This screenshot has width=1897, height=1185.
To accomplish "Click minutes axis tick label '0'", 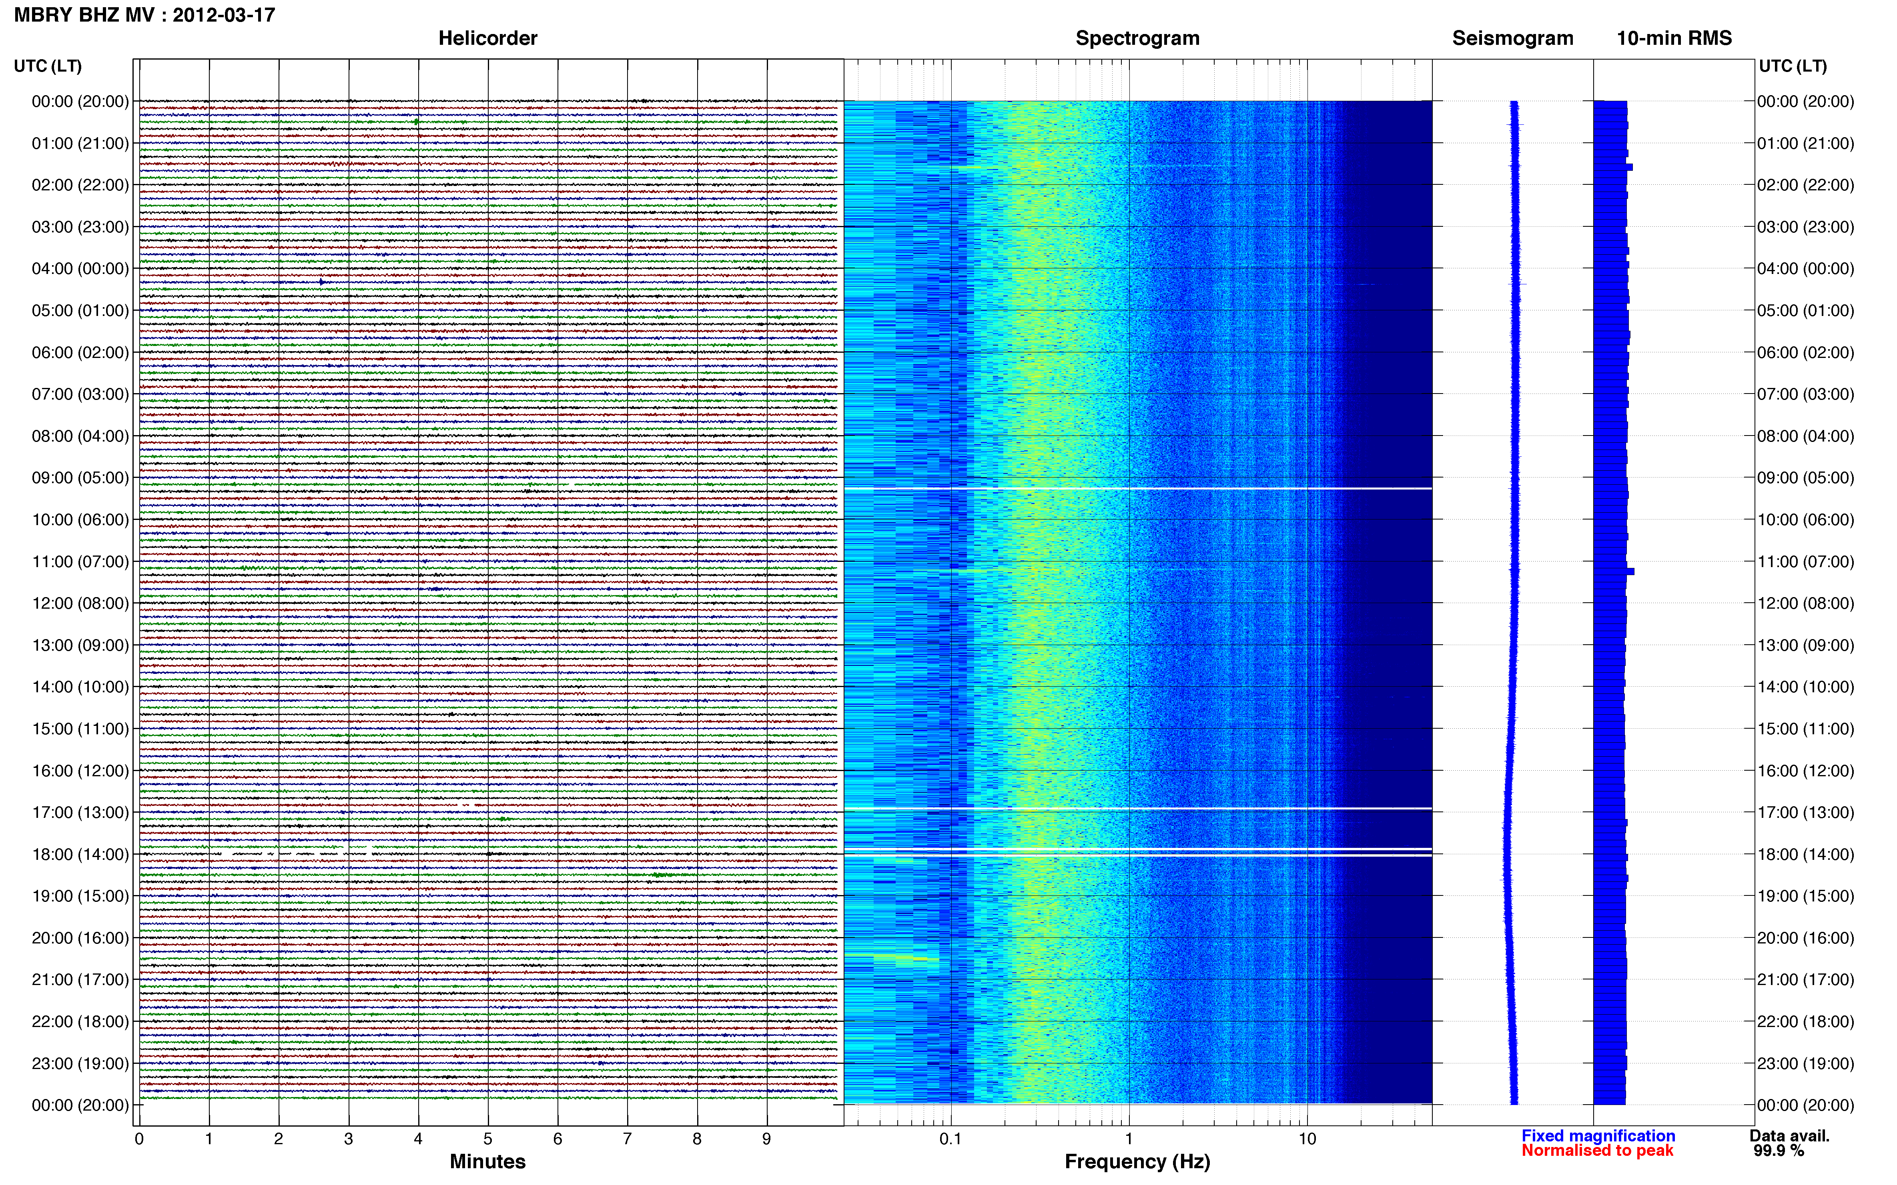I will coord(139,1139).
